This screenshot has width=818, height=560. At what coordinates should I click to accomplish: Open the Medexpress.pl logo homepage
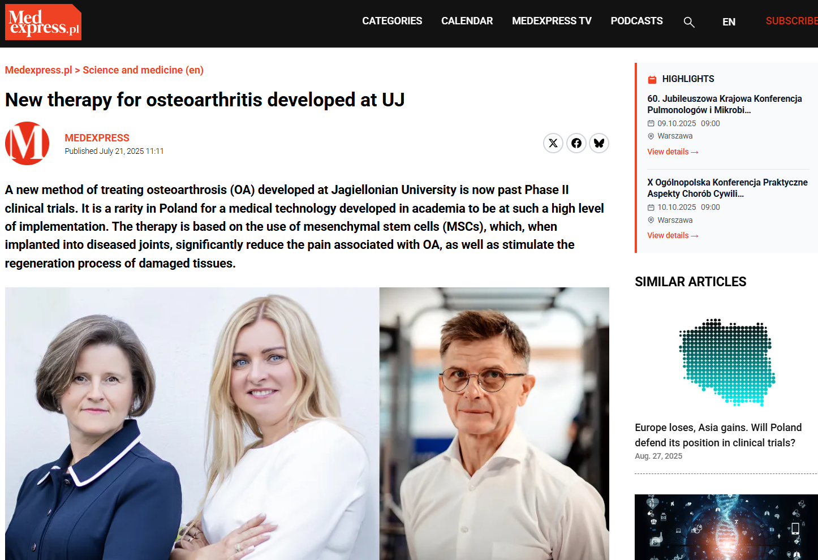pyautogui.click(x=43, y=22)
